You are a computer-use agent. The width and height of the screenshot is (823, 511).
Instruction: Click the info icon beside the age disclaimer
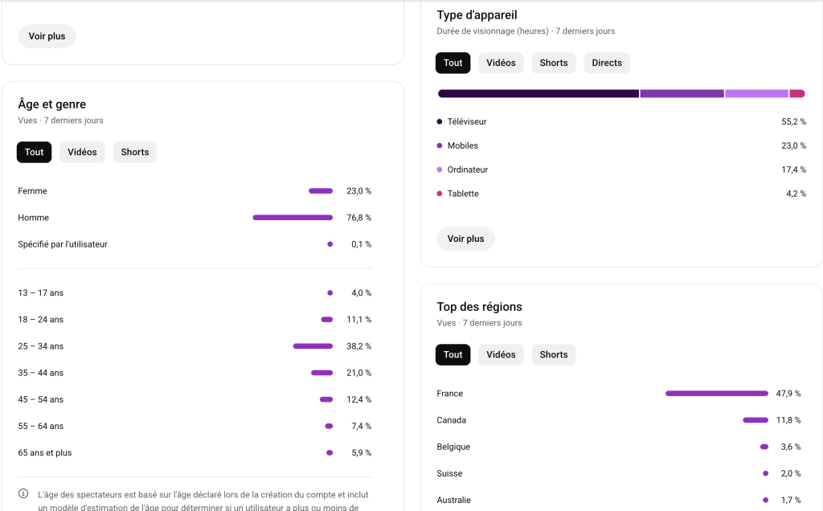pos(23,494)
